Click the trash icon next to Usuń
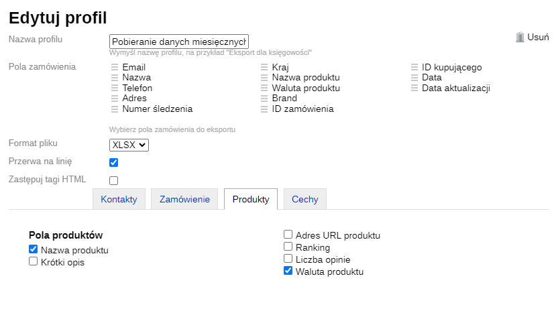The image size is (556, 311). click(520, 38)
